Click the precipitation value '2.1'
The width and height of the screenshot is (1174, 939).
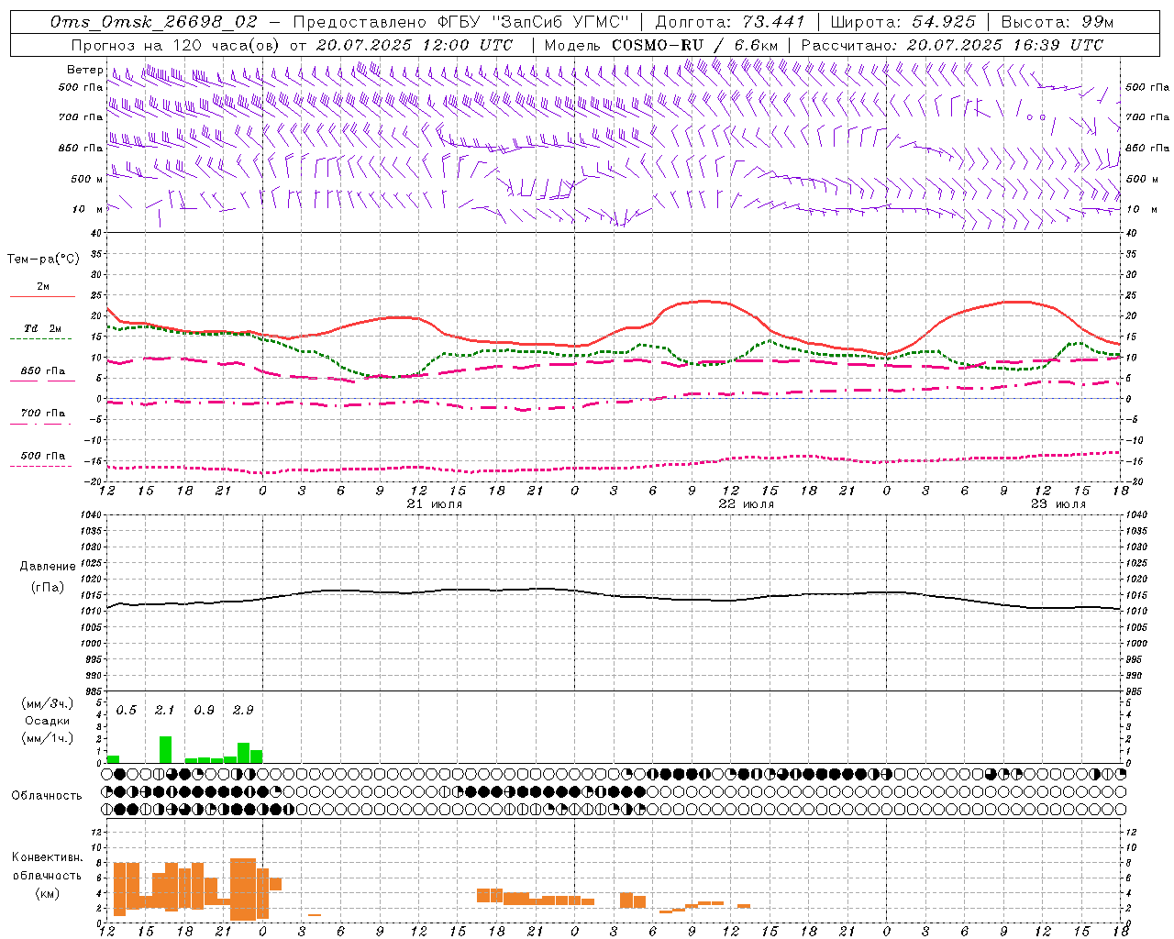click(165, 711)
